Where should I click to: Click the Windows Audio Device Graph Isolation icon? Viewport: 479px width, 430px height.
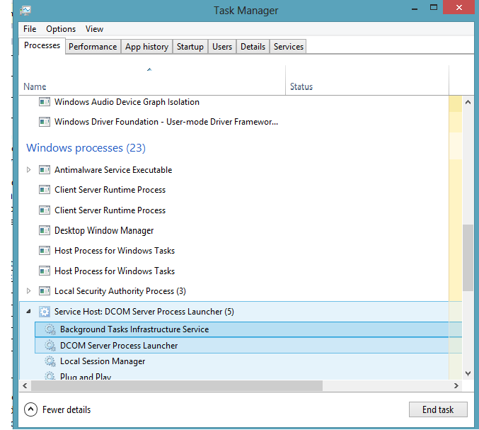click(x=45, y=102)
